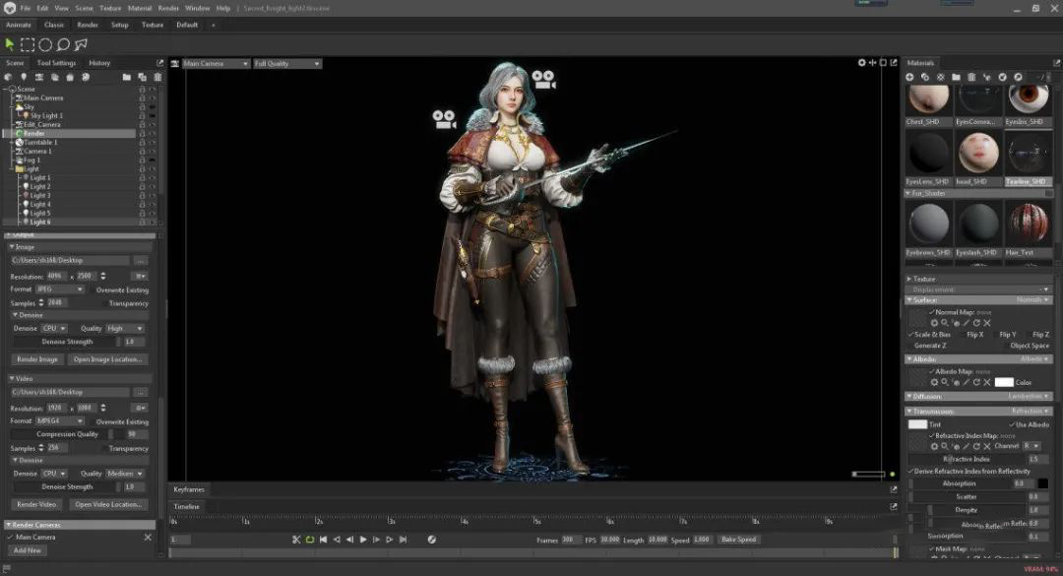This screenshot has width=1063, height=576.
Task: Click the record keyframe icon in timeline
Action: [x=432, y=540]
